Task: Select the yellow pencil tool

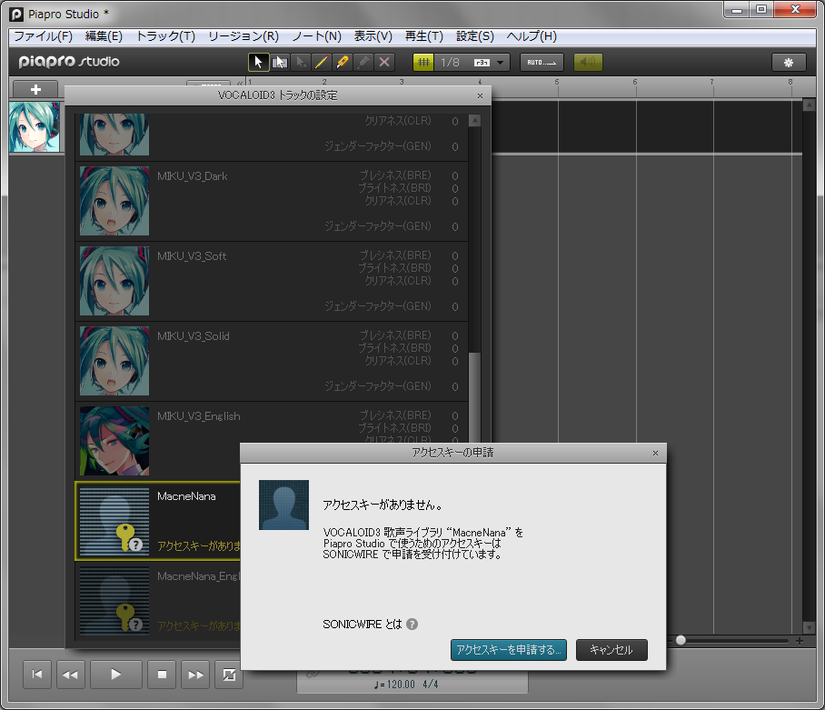Action: (x=343, y=62)
